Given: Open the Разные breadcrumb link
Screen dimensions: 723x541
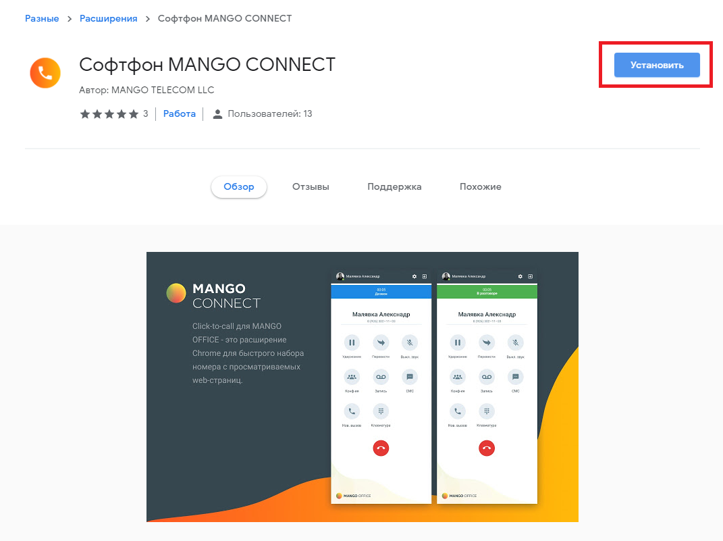Looking at the screenshot, I should click(42, 18).
